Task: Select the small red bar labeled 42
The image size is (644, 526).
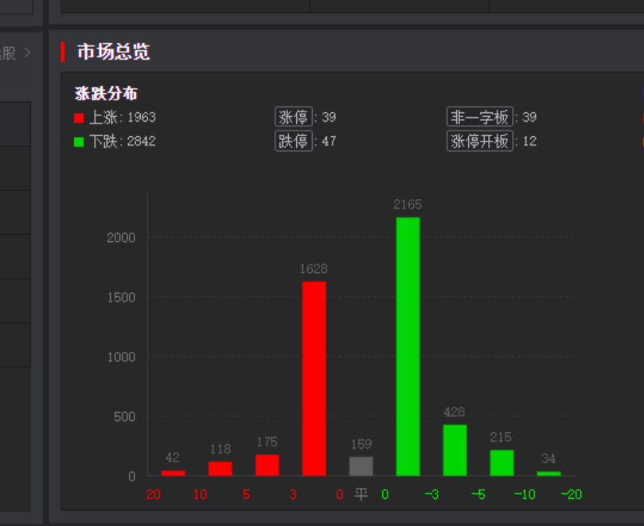Action: point(174,471)
